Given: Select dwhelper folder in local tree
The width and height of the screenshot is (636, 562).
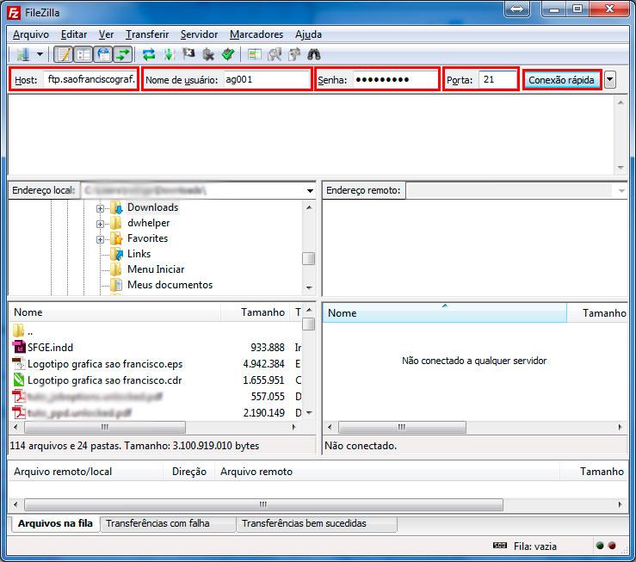Looking at the screenshot, I should (x=148, y=223).
